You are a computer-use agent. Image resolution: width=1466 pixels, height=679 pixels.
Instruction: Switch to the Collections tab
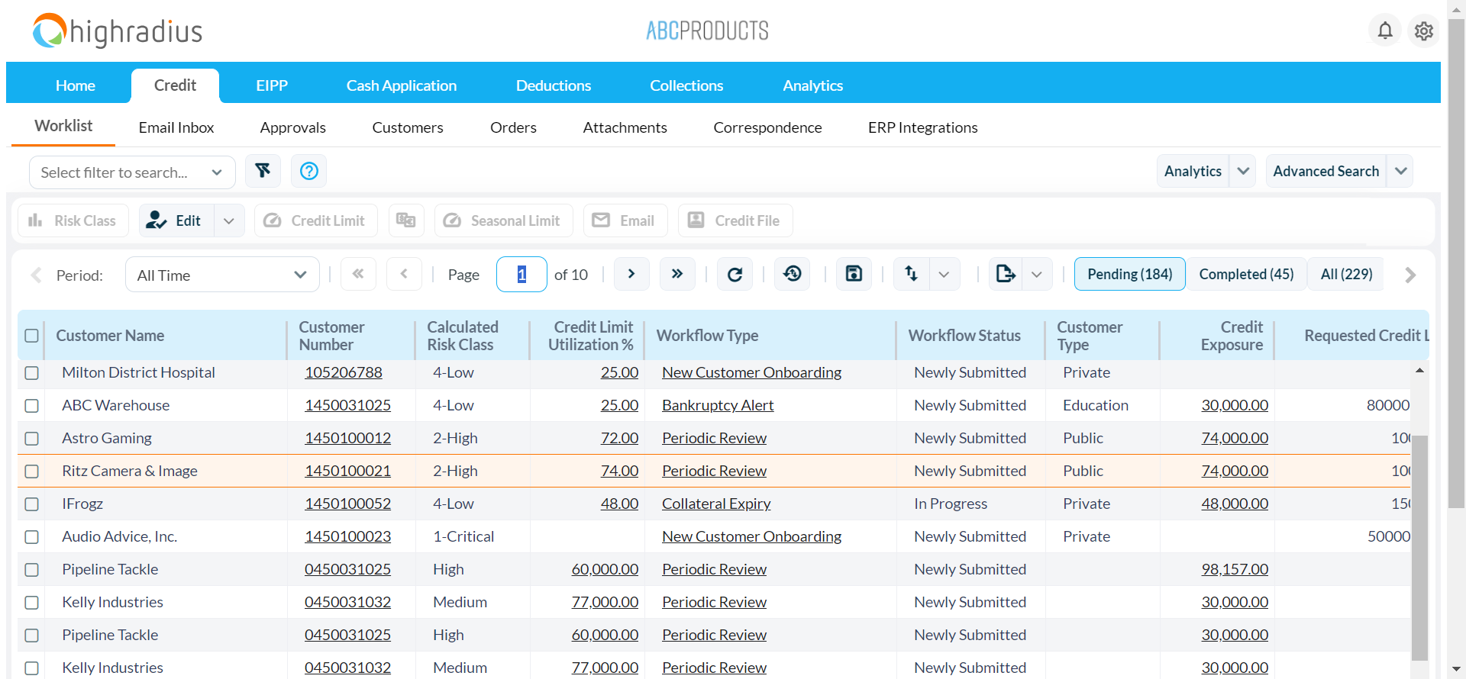tap(686, 85)
